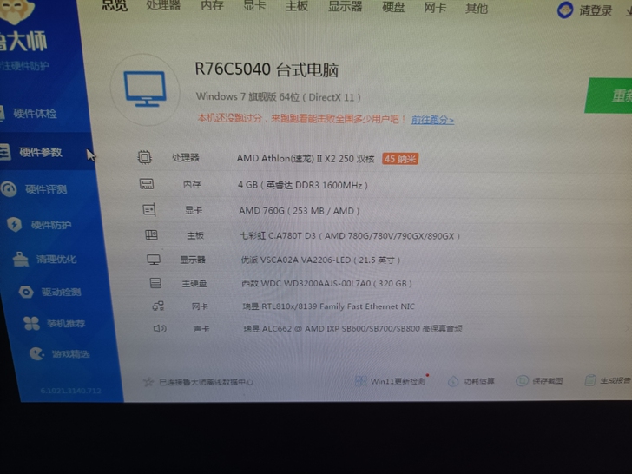Click 功耗估算 at the bottom

tap(479, 381)
